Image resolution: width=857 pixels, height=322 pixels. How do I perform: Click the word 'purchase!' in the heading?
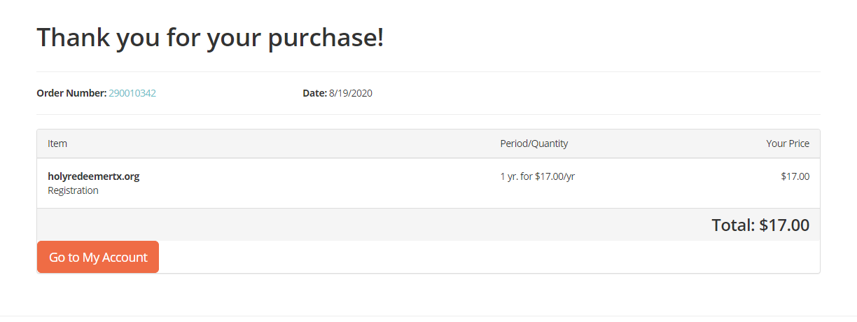tap(326, 37)
